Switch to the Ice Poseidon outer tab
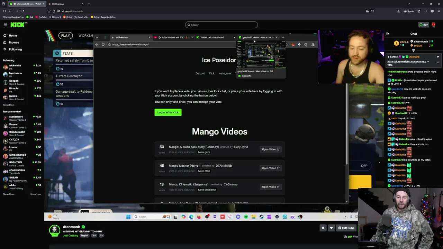 click(x=66, y=4)
